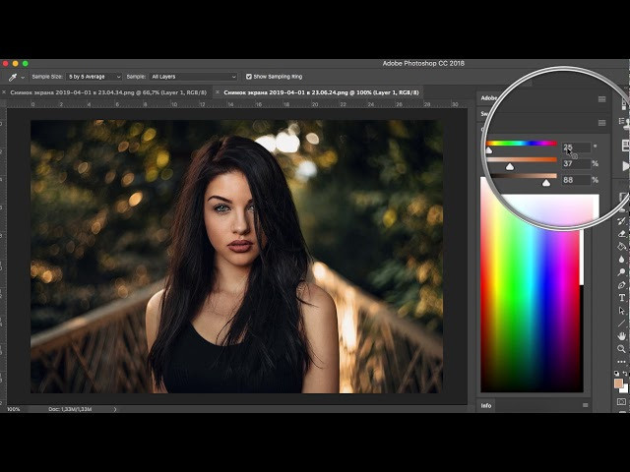Select the Paint Bucket tool
The height and width of the screenshot is (472, 630).
tap(621, 246)
